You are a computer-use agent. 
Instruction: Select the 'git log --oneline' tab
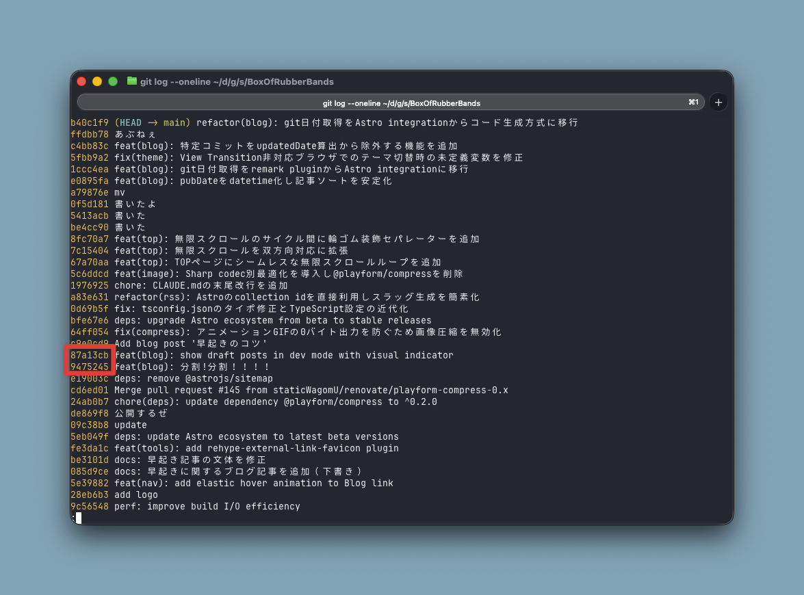401,103
